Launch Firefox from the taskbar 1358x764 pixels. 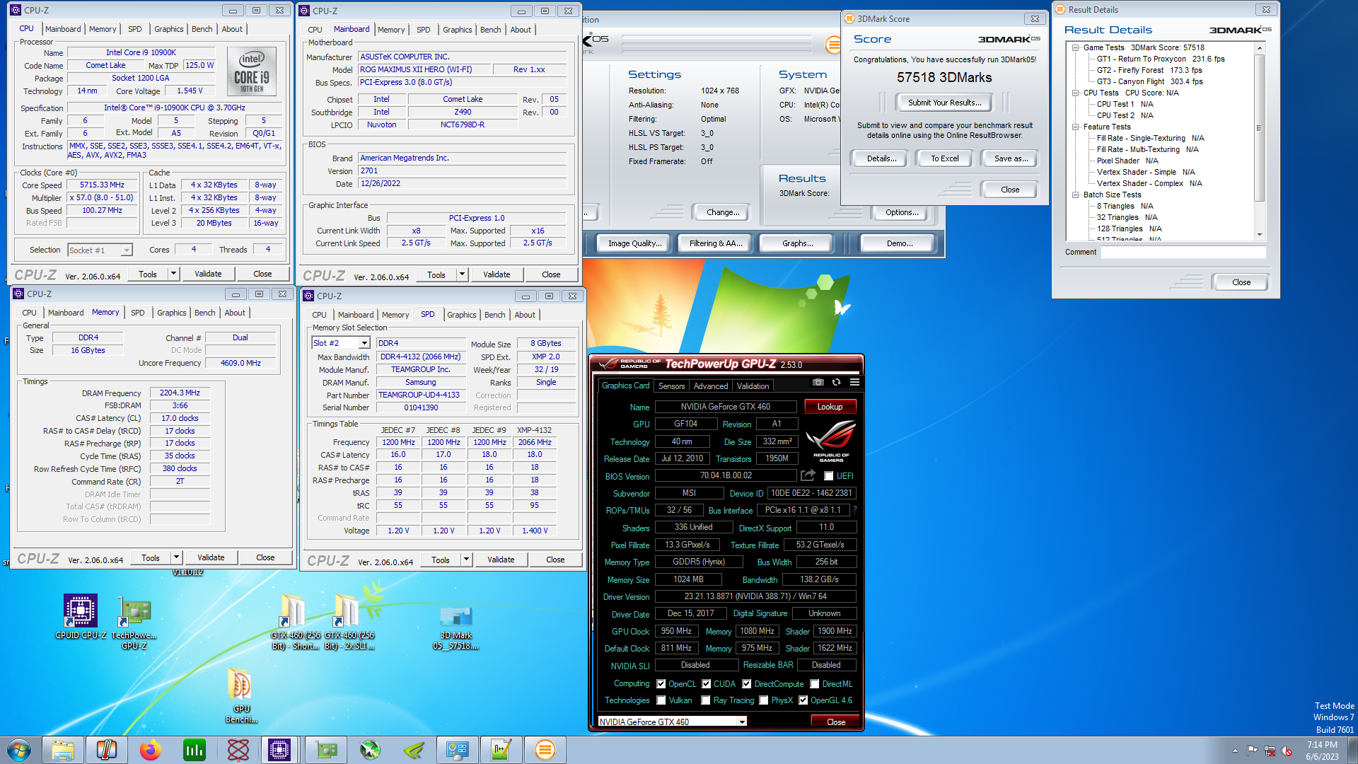pos(151,750)
